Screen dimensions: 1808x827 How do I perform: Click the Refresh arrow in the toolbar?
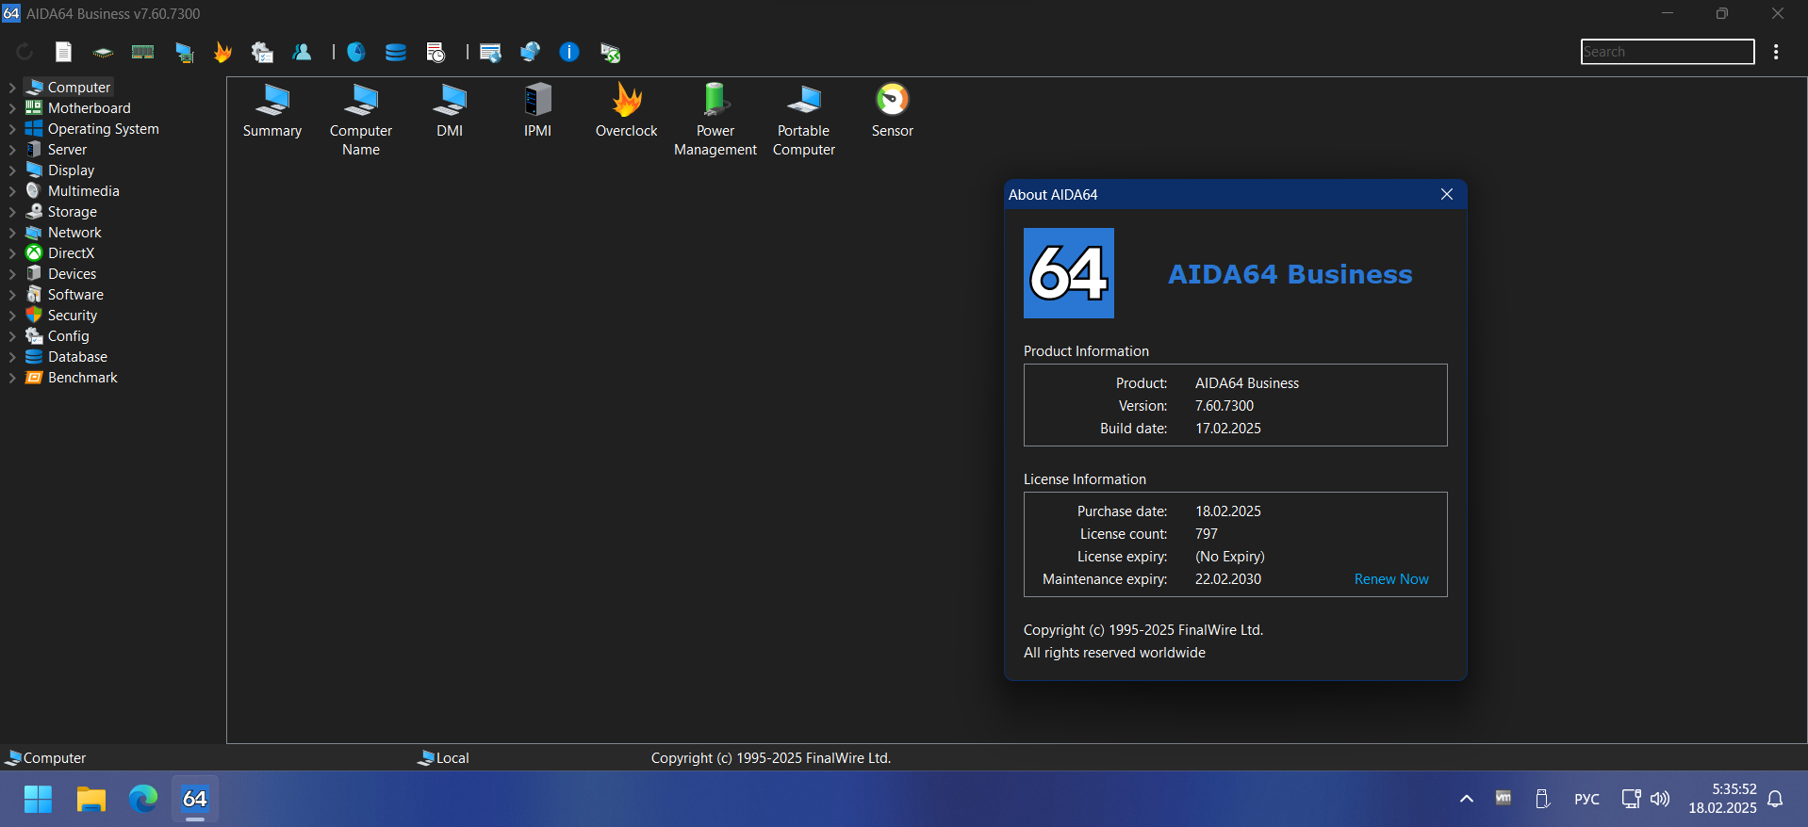click(25, 52)
